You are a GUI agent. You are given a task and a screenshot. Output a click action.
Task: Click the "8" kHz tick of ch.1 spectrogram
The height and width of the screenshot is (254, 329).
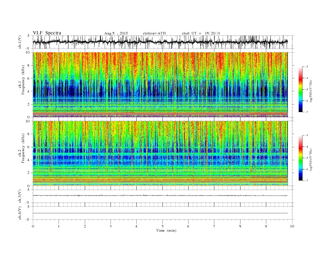[x=29, y=66]
